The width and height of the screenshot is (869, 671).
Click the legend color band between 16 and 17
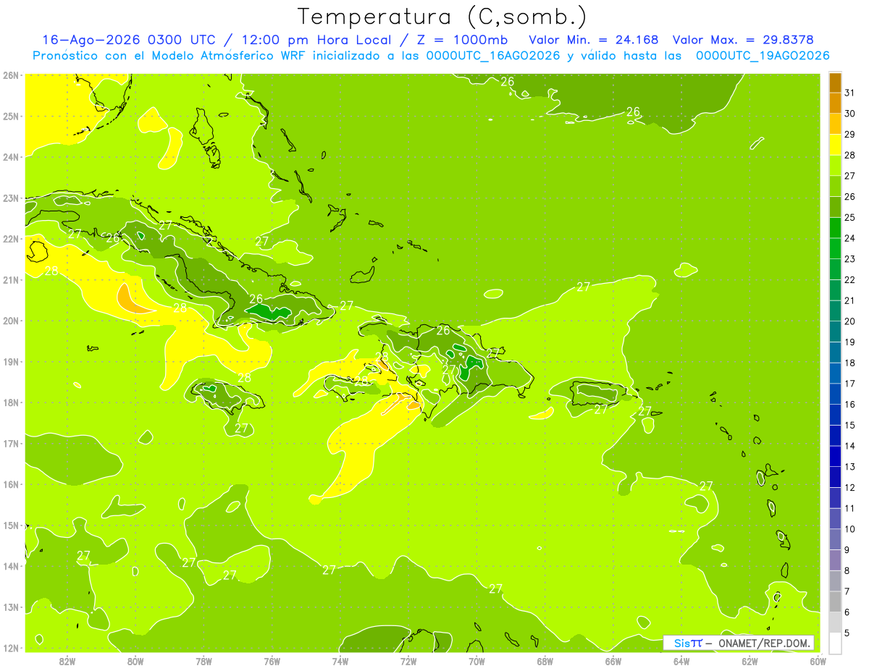click(x=835, y=394)
